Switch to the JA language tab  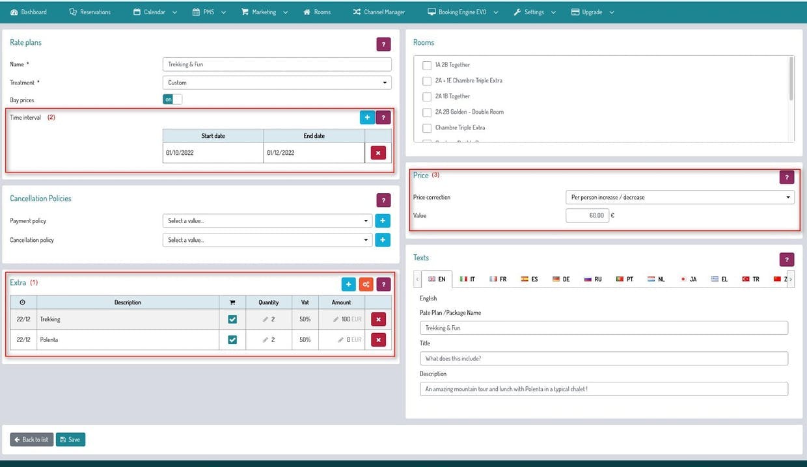689,279
